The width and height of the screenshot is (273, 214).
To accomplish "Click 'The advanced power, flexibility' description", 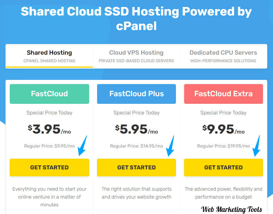I will click(224, 193).
